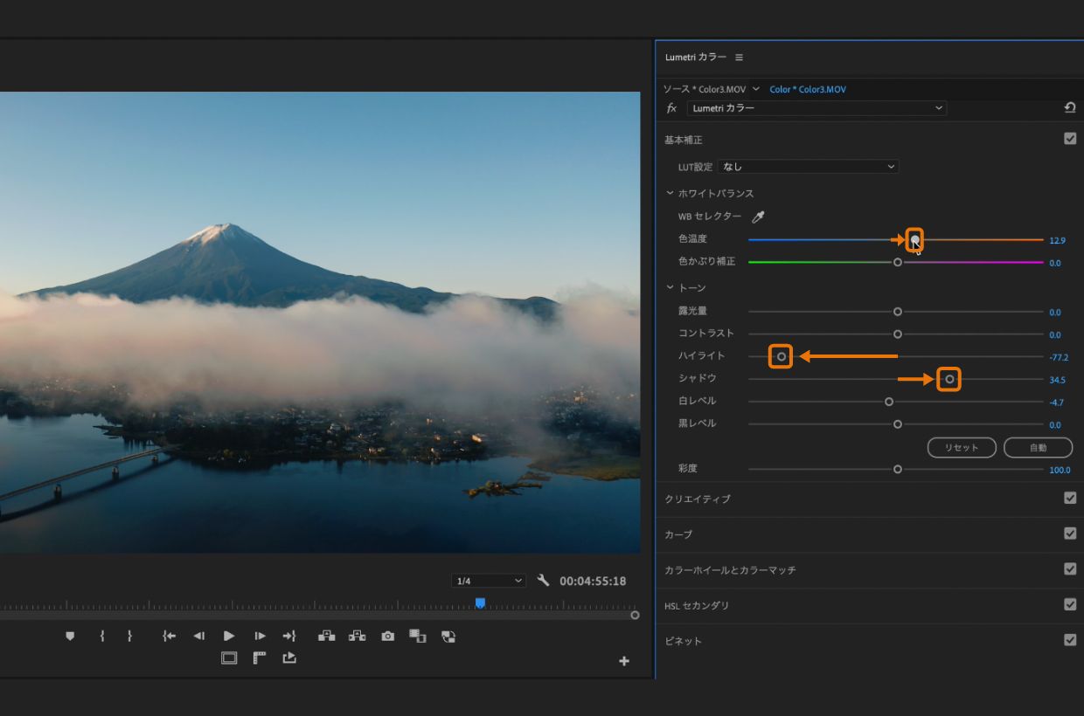Click the リセット button

(962, 447)
